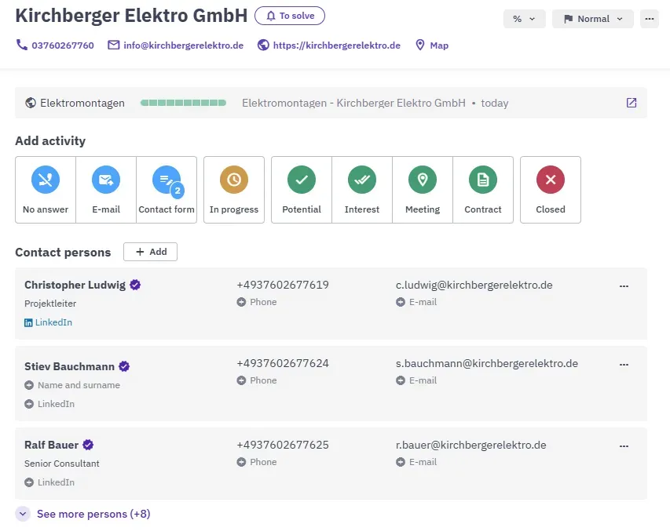Mark the lead as Closed
The width and height of the screenshot is (670, 531).
551,190
